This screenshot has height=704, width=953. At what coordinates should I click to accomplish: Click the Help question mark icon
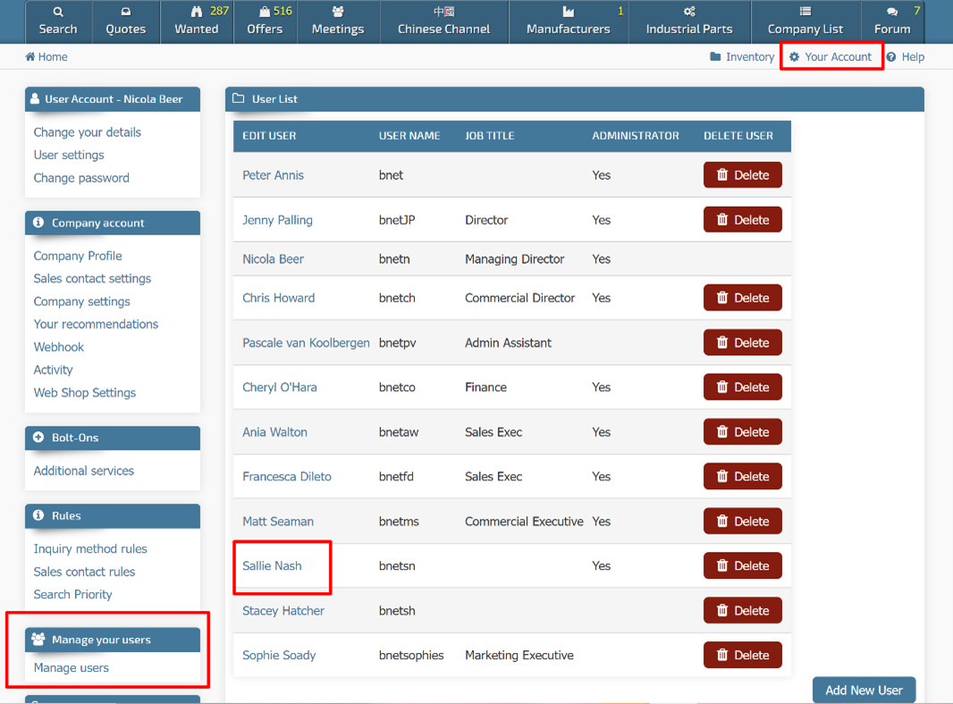[891, 56]
